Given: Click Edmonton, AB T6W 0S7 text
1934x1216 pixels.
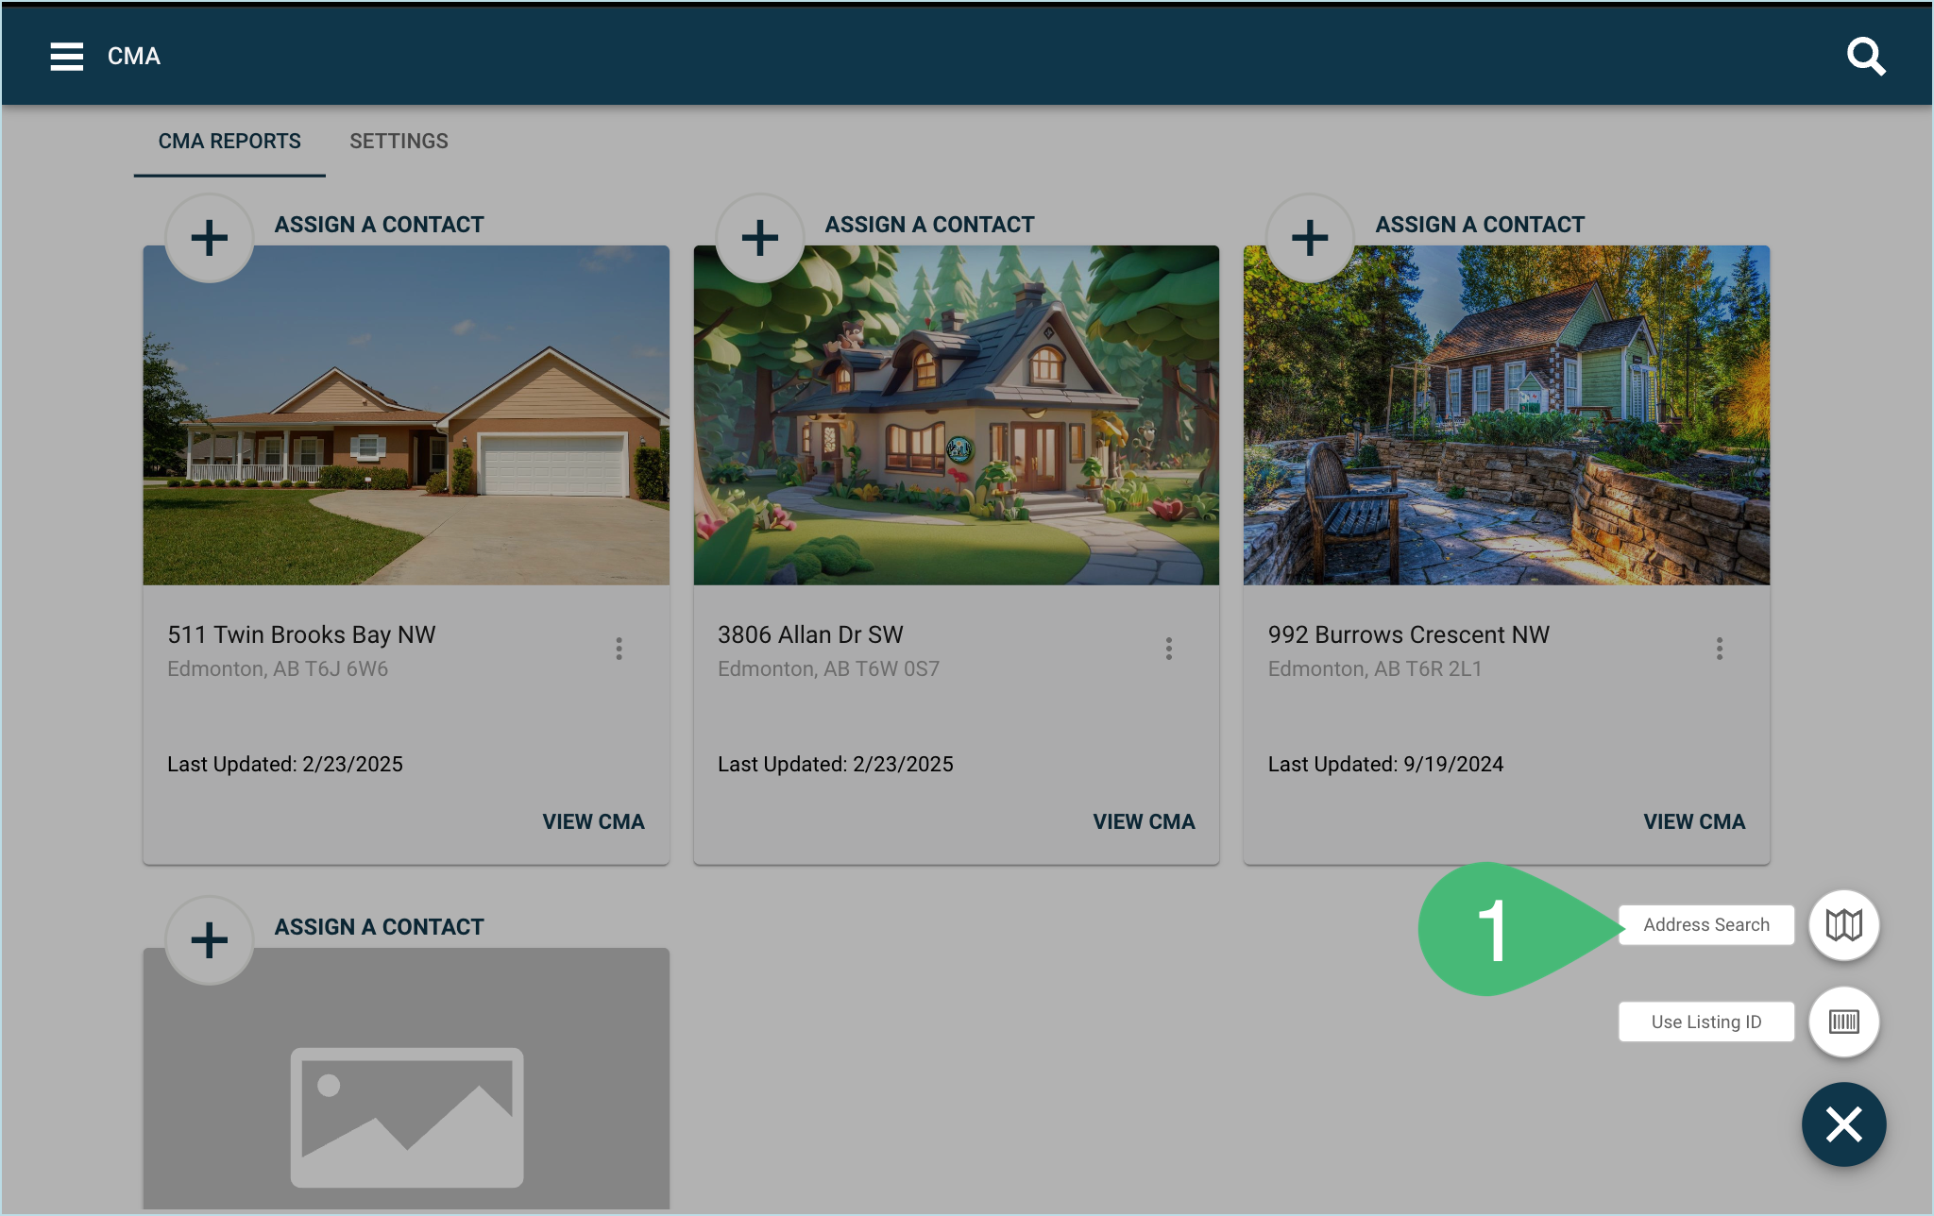Looking at the screenshot, I should 828,668.
